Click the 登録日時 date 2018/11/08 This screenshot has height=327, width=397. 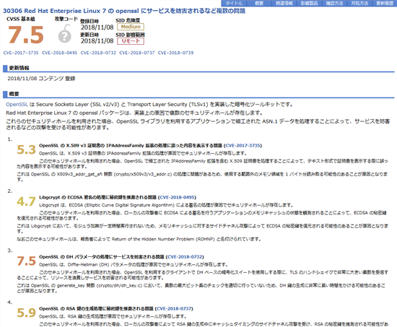tap(97, 27)
